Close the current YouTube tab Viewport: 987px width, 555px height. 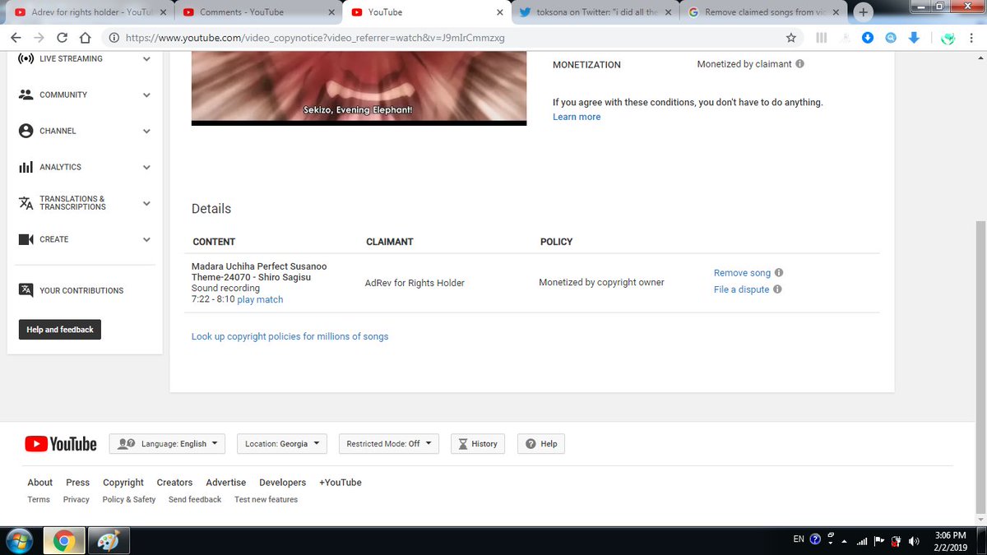(x=500, y=12)
